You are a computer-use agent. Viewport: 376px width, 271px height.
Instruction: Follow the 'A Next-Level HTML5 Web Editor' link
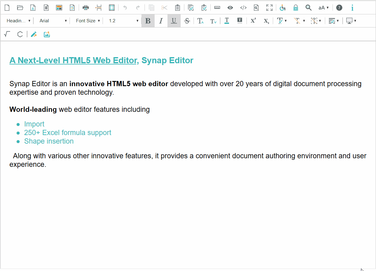click(73, 60)
